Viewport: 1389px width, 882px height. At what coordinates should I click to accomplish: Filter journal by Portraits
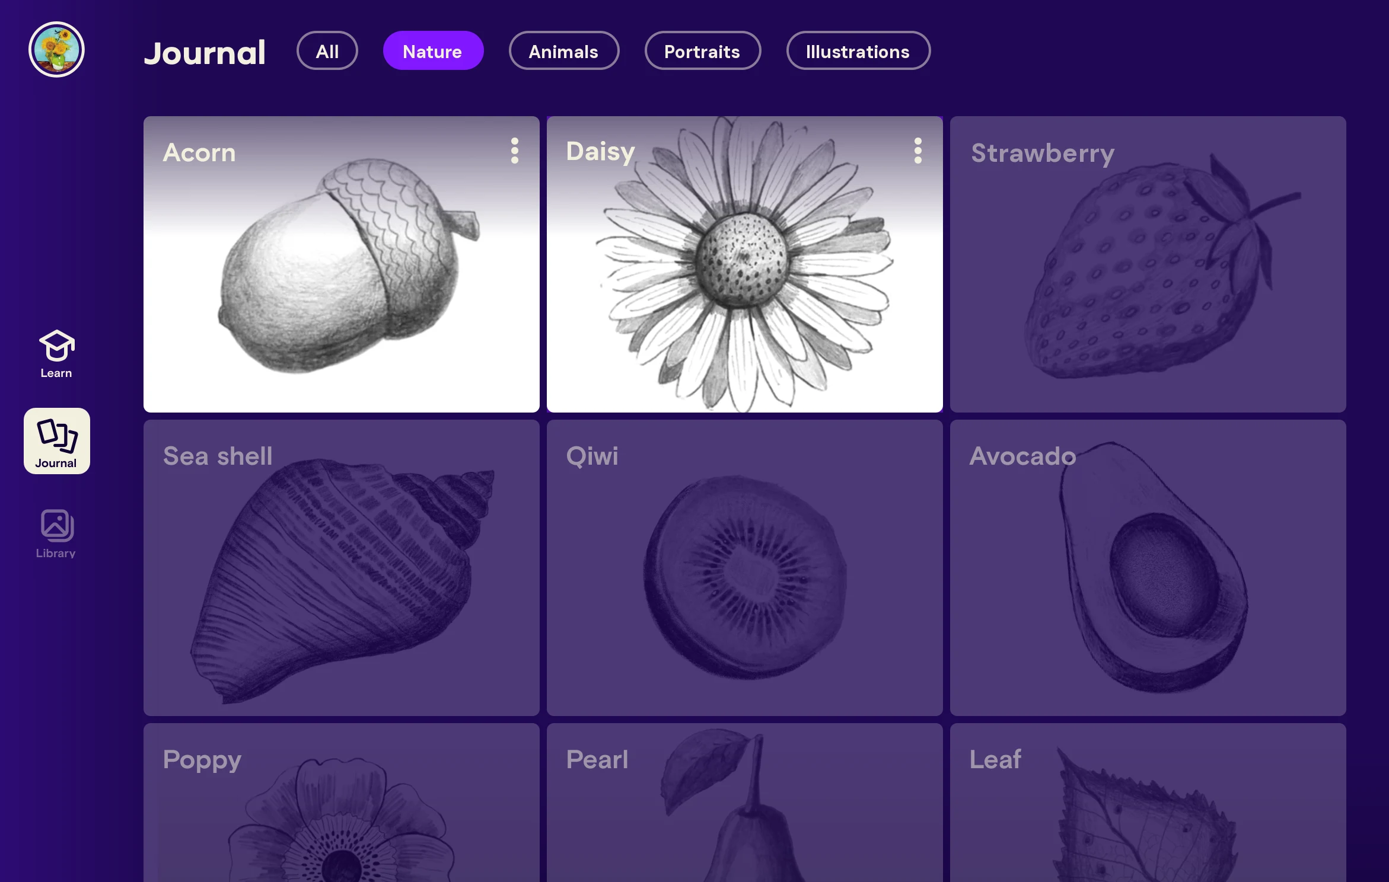coord(703,51)
